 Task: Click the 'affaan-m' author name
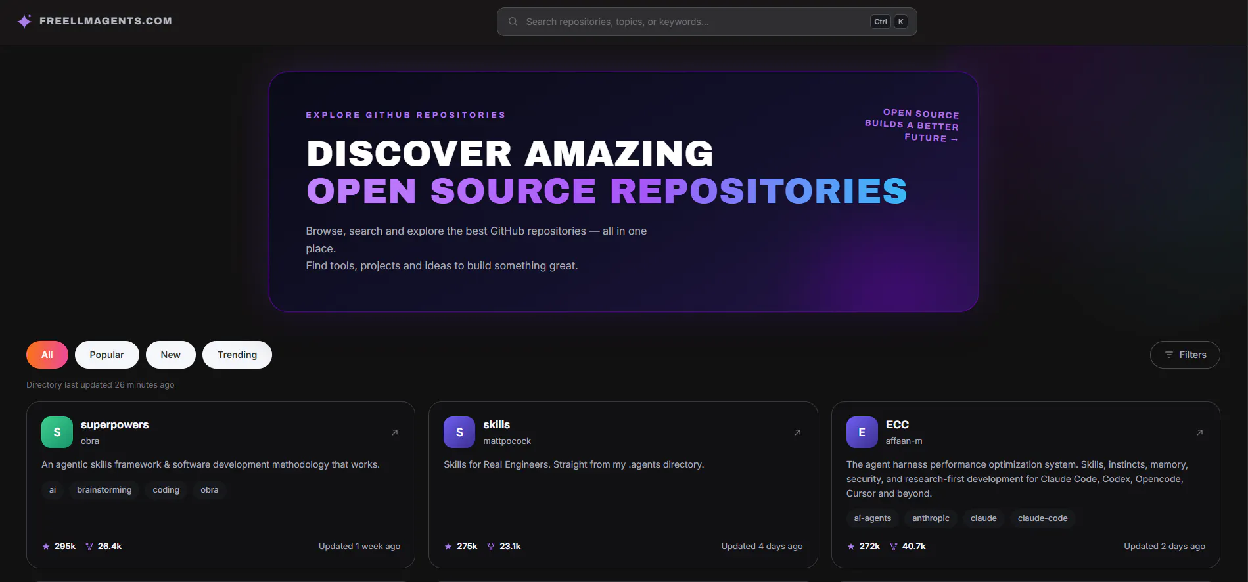(904, 441)
